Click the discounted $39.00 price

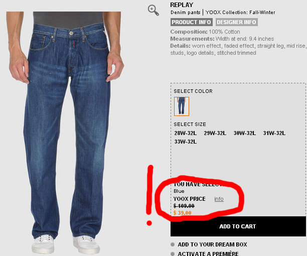pyautogui.click(x=182, y=213)
